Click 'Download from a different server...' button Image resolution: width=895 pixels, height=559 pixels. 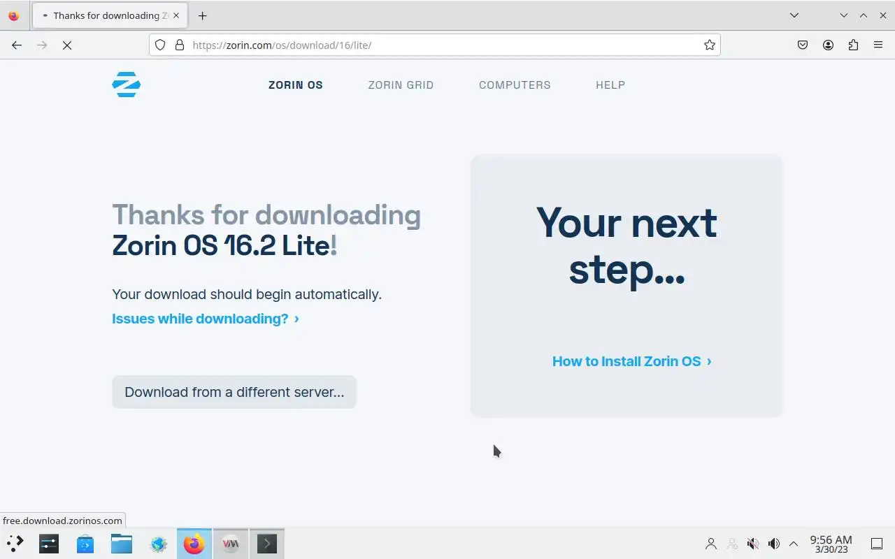pyautogui.click(x=234, y=392)
